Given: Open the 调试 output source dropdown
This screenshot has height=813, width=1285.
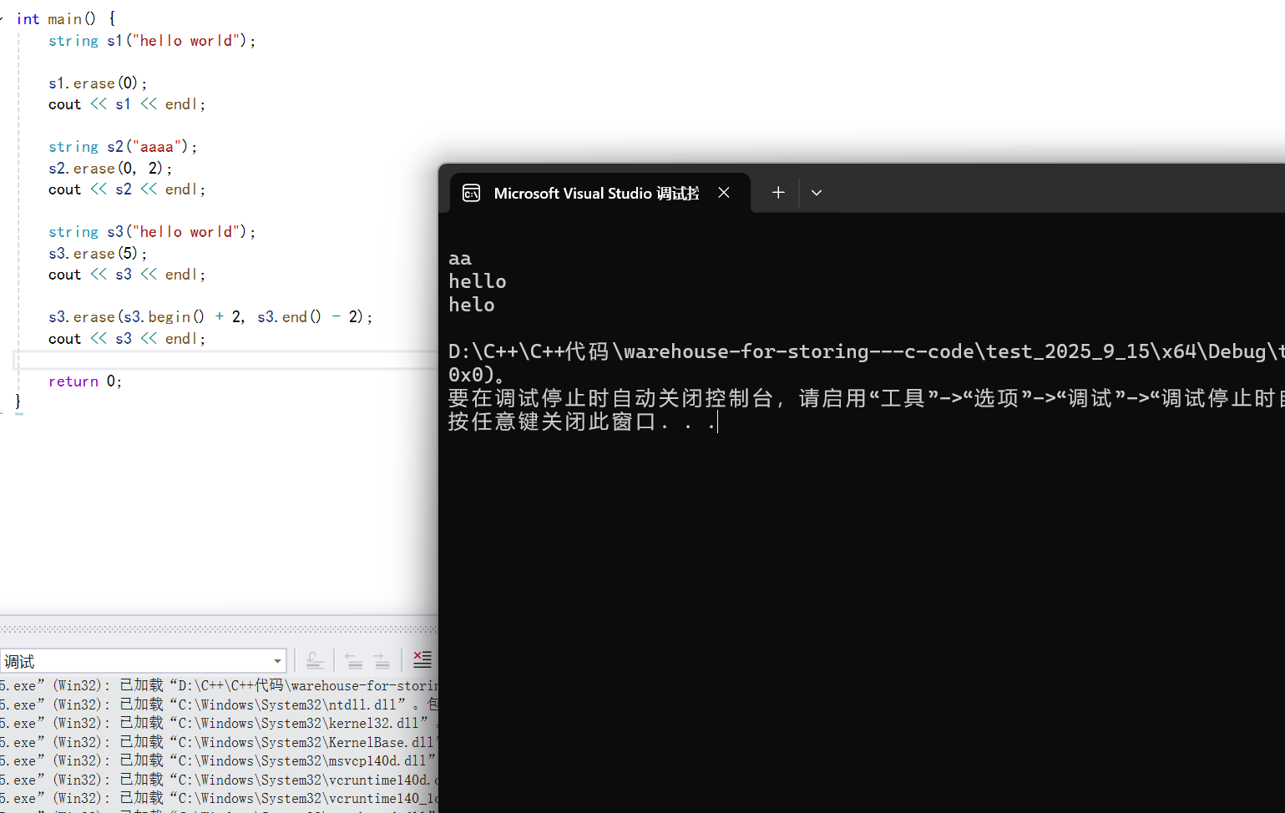Looking at the screenshot, I should click(143, 661).
